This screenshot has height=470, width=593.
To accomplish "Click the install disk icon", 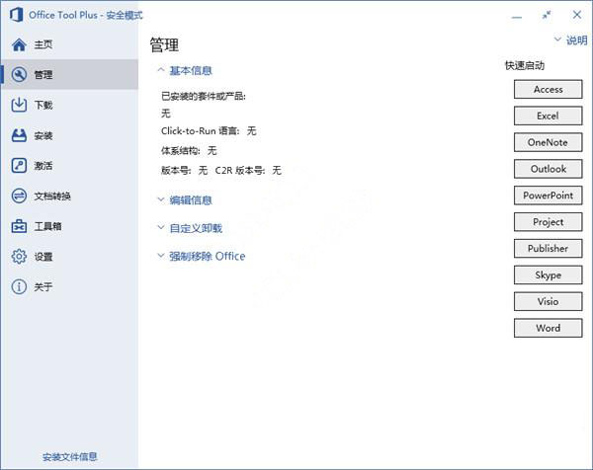I will pos(18,135).
